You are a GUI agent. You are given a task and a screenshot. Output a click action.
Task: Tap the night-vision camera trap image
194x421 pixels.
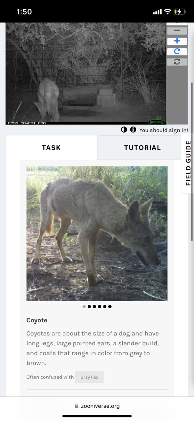coord(86,74)
